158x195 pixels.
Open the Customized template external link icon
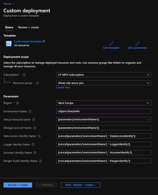point(44,41)
